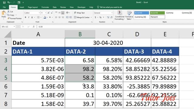
Task: Open Font group dialog launcher
Action: tap(53, 22)
